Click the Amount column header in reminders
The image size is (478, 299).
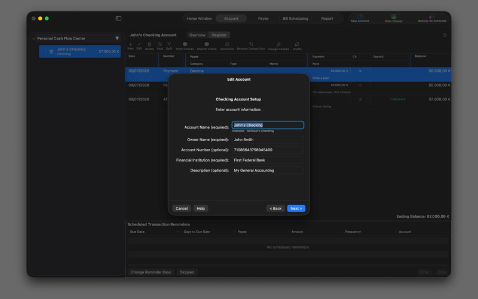click(297, 232)
